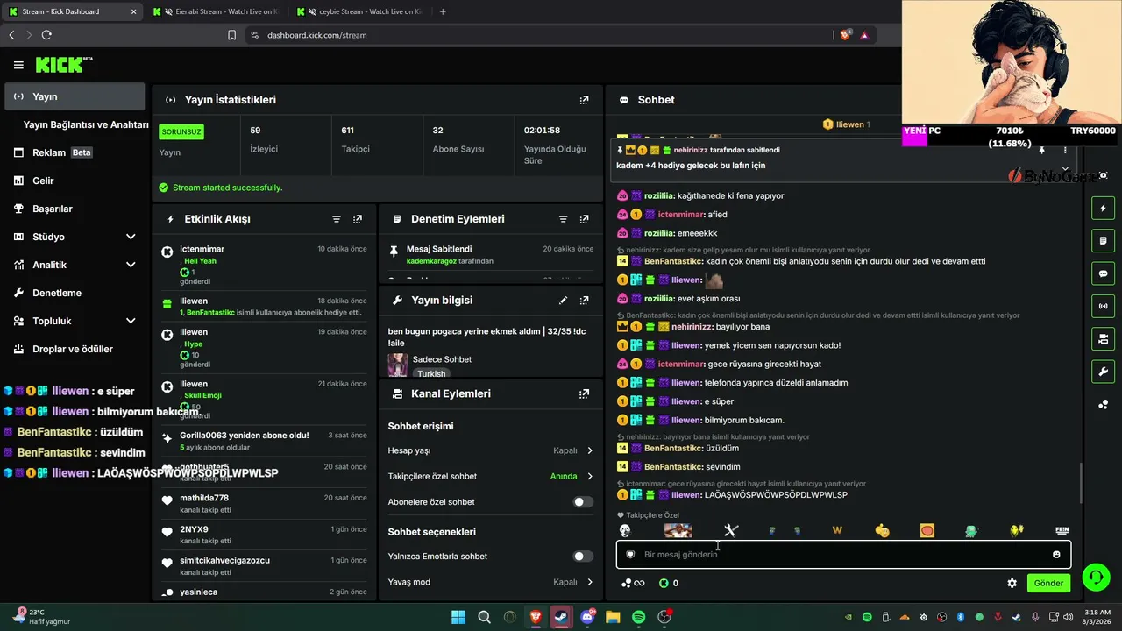Open the Başarılar page
This screenshot has width=1122, height=631.
[x=75, y=209]
